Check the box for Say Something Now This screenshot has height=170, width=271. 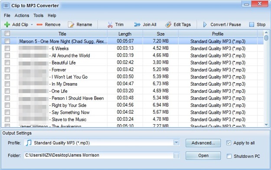pos(7,112)
